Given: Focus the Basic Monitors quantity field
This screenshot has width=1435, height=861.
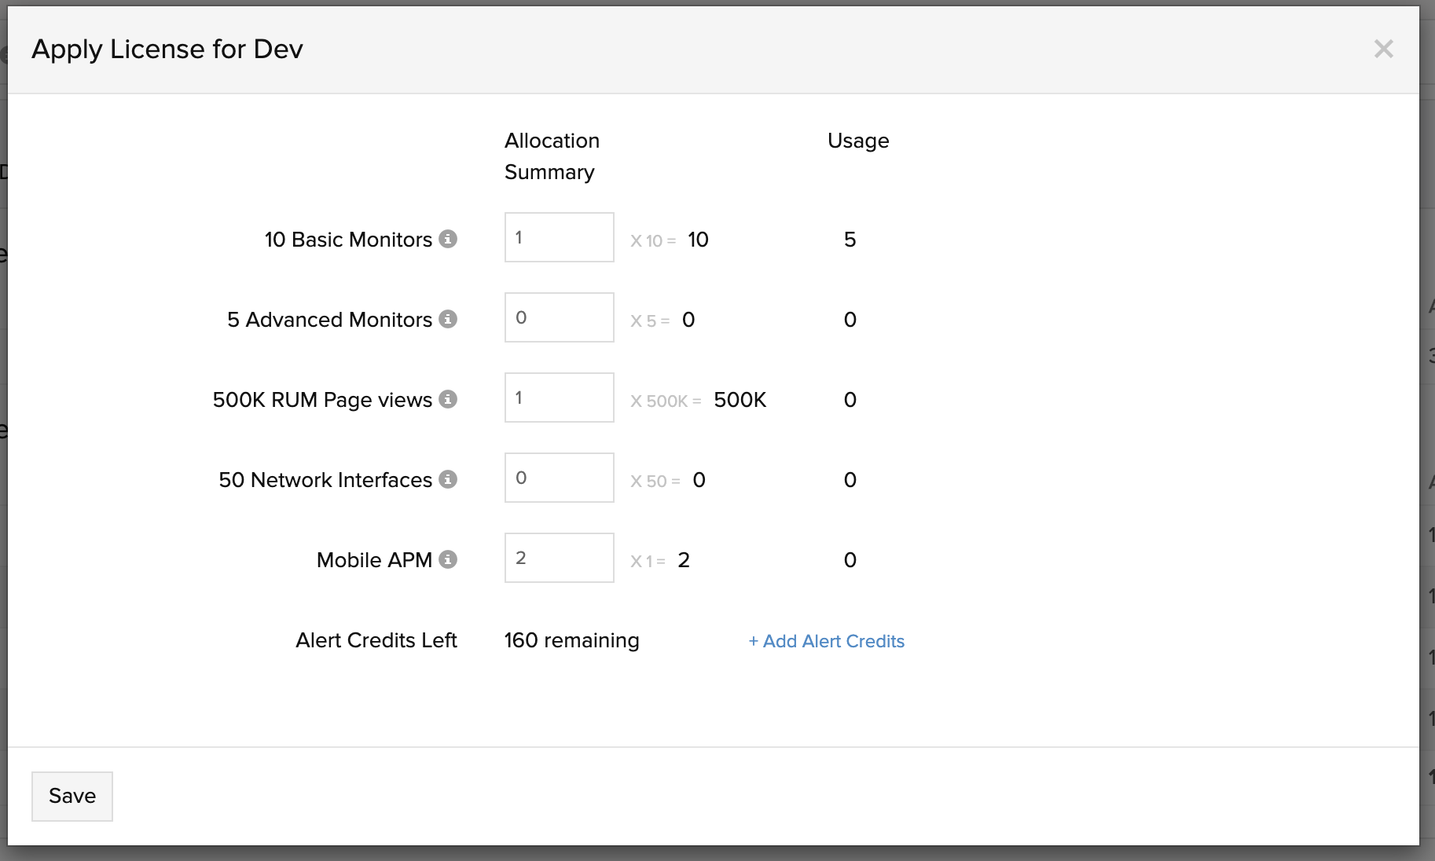Looking at the screenshot, I should tap(559, 237).
